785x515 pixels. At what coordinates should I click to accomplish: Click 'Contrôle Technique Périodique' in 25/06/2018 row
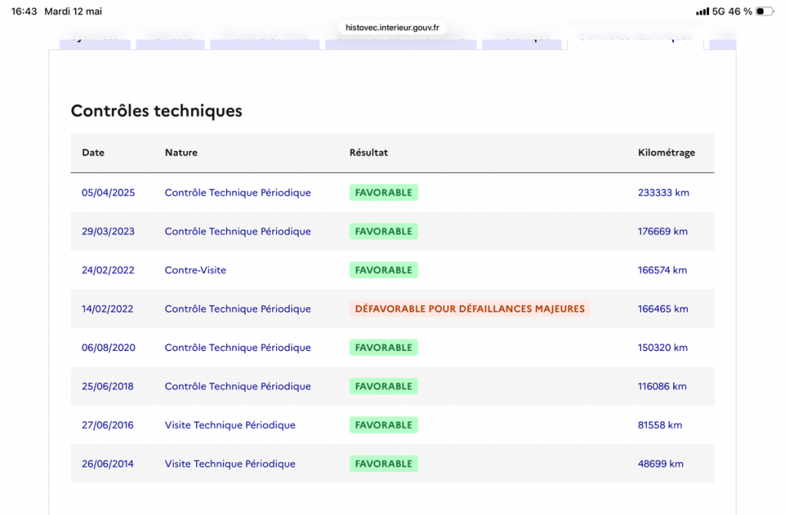pyautogui.click(x=238, y=386)
